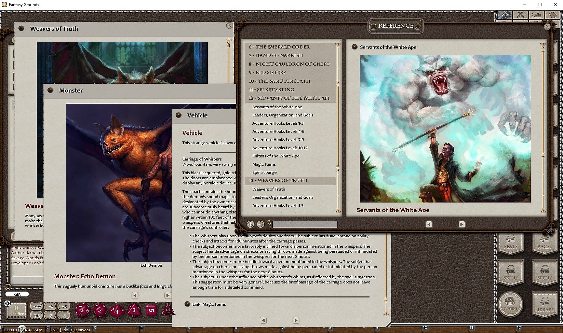The image size is (563, 333).
Task: Expand chapter 9 Red Sisters
Action: click(291, 73)
